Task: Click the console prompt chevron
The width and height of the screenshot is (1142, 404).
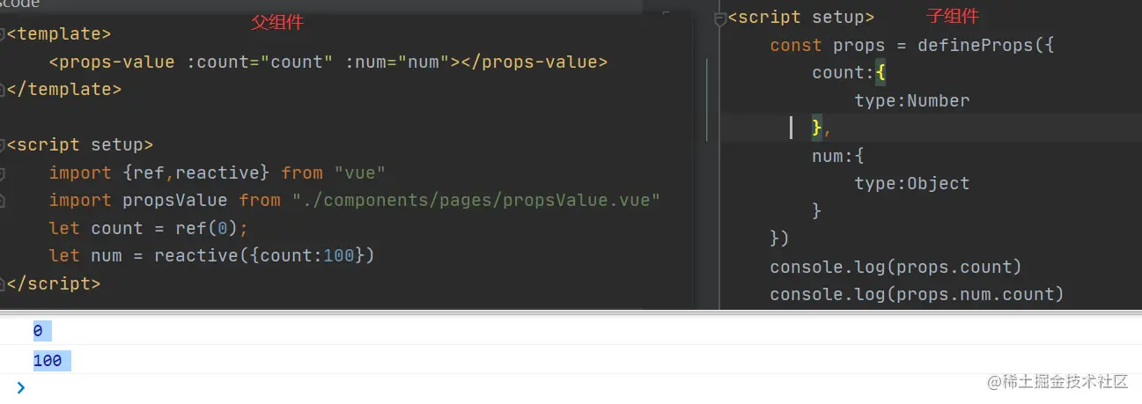Action: click(20, 387)
